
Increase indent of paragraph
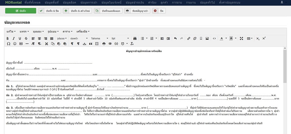(x=168, y=38)
